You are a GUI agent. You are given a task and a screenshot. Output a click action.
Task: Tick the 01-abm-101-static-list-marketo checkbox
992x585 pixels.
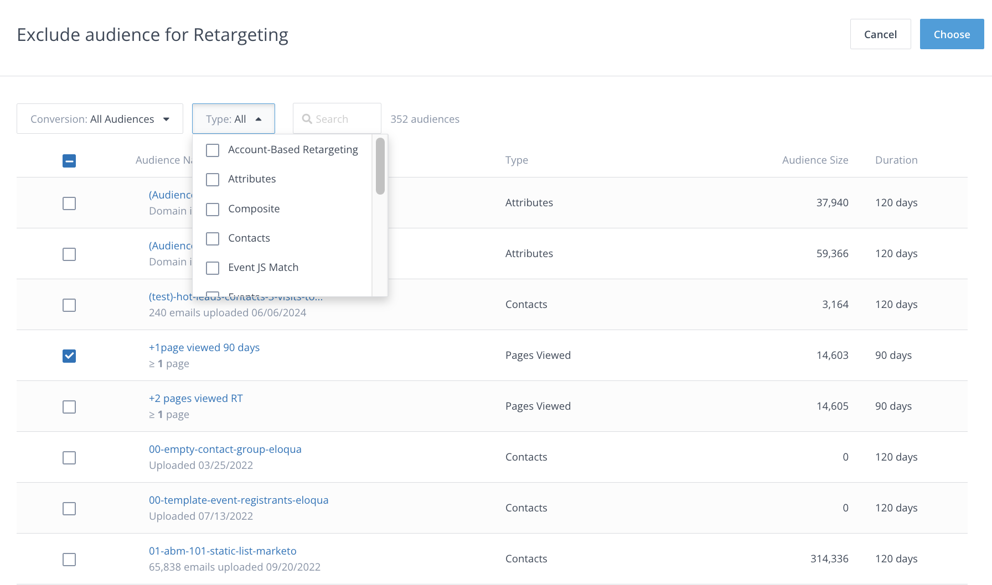tap(69, 560)
